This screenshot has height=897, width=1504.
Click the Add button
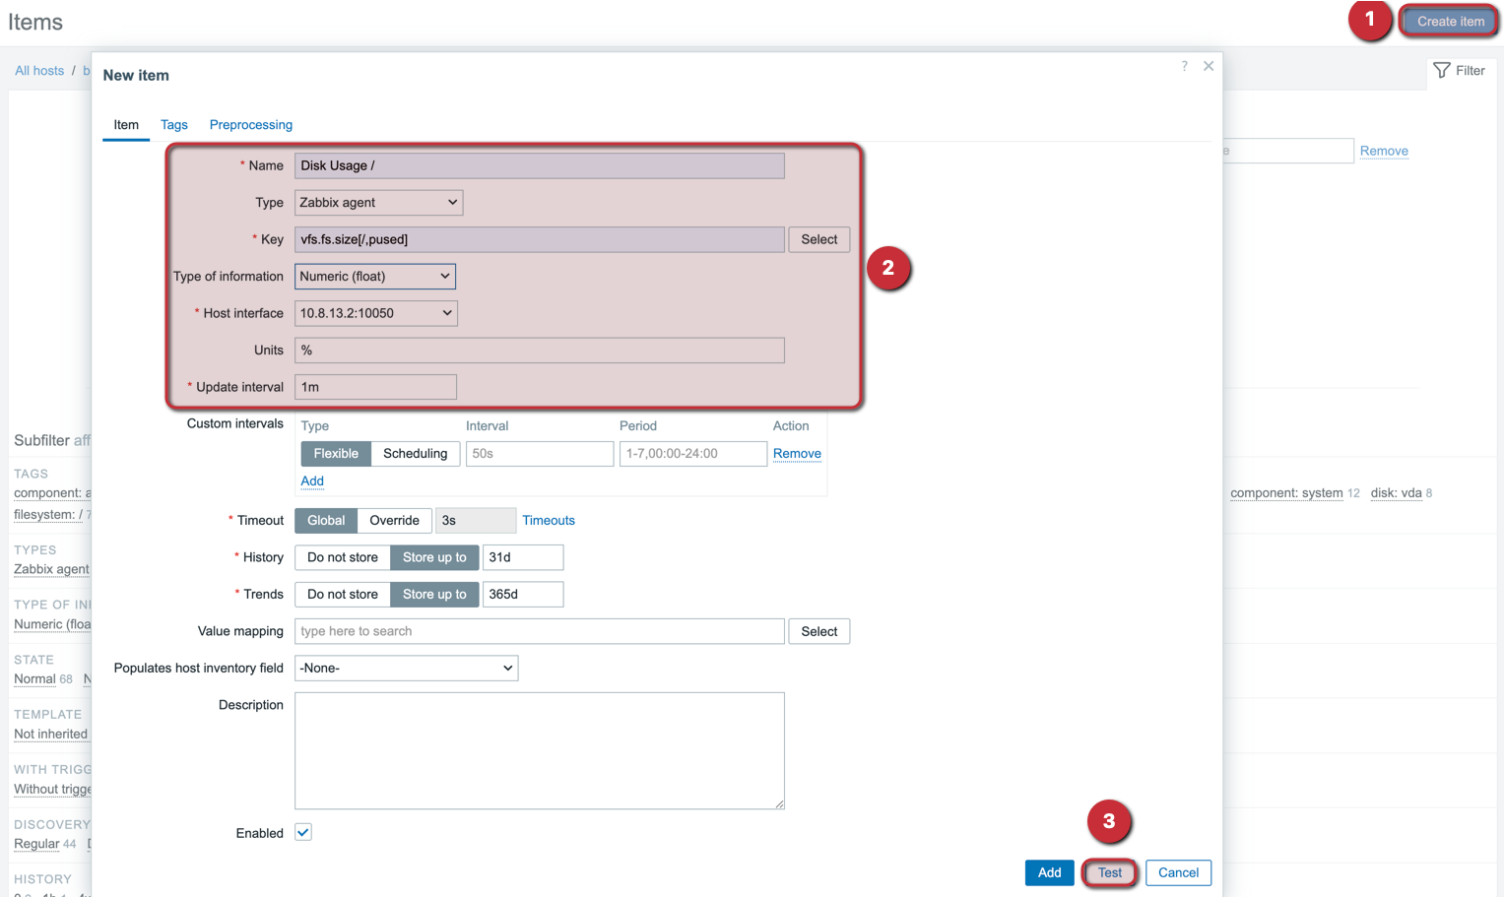(1049, 872)
